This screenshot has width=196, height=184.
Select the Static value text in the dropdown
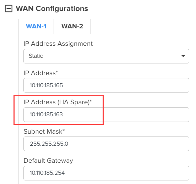(x=36, y=56)
